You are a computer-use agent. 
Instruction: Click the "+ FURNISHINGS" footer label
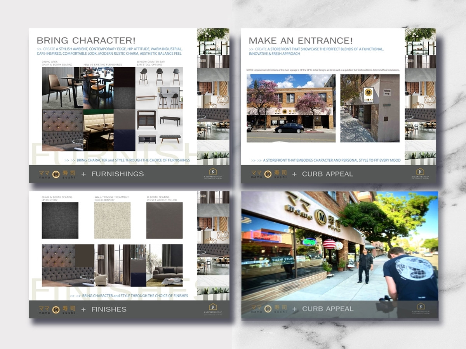point(113,174)
